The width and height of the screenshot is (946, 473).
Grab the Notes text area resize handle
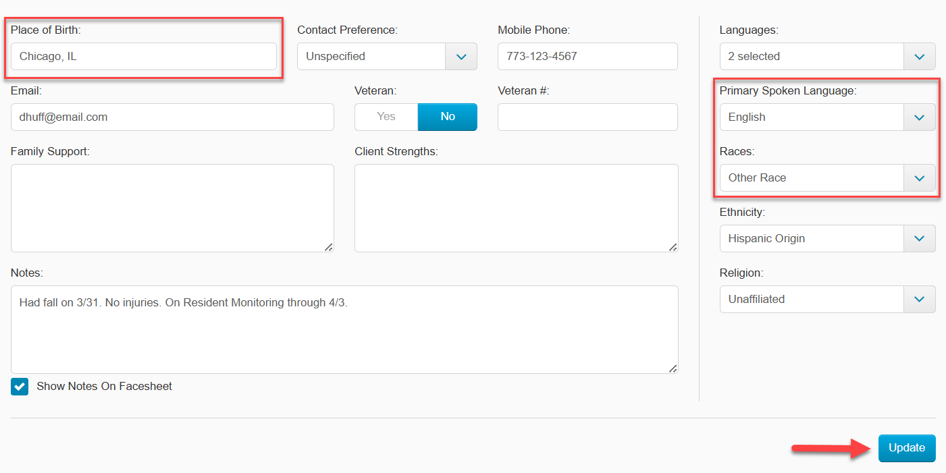pos(673,368)
